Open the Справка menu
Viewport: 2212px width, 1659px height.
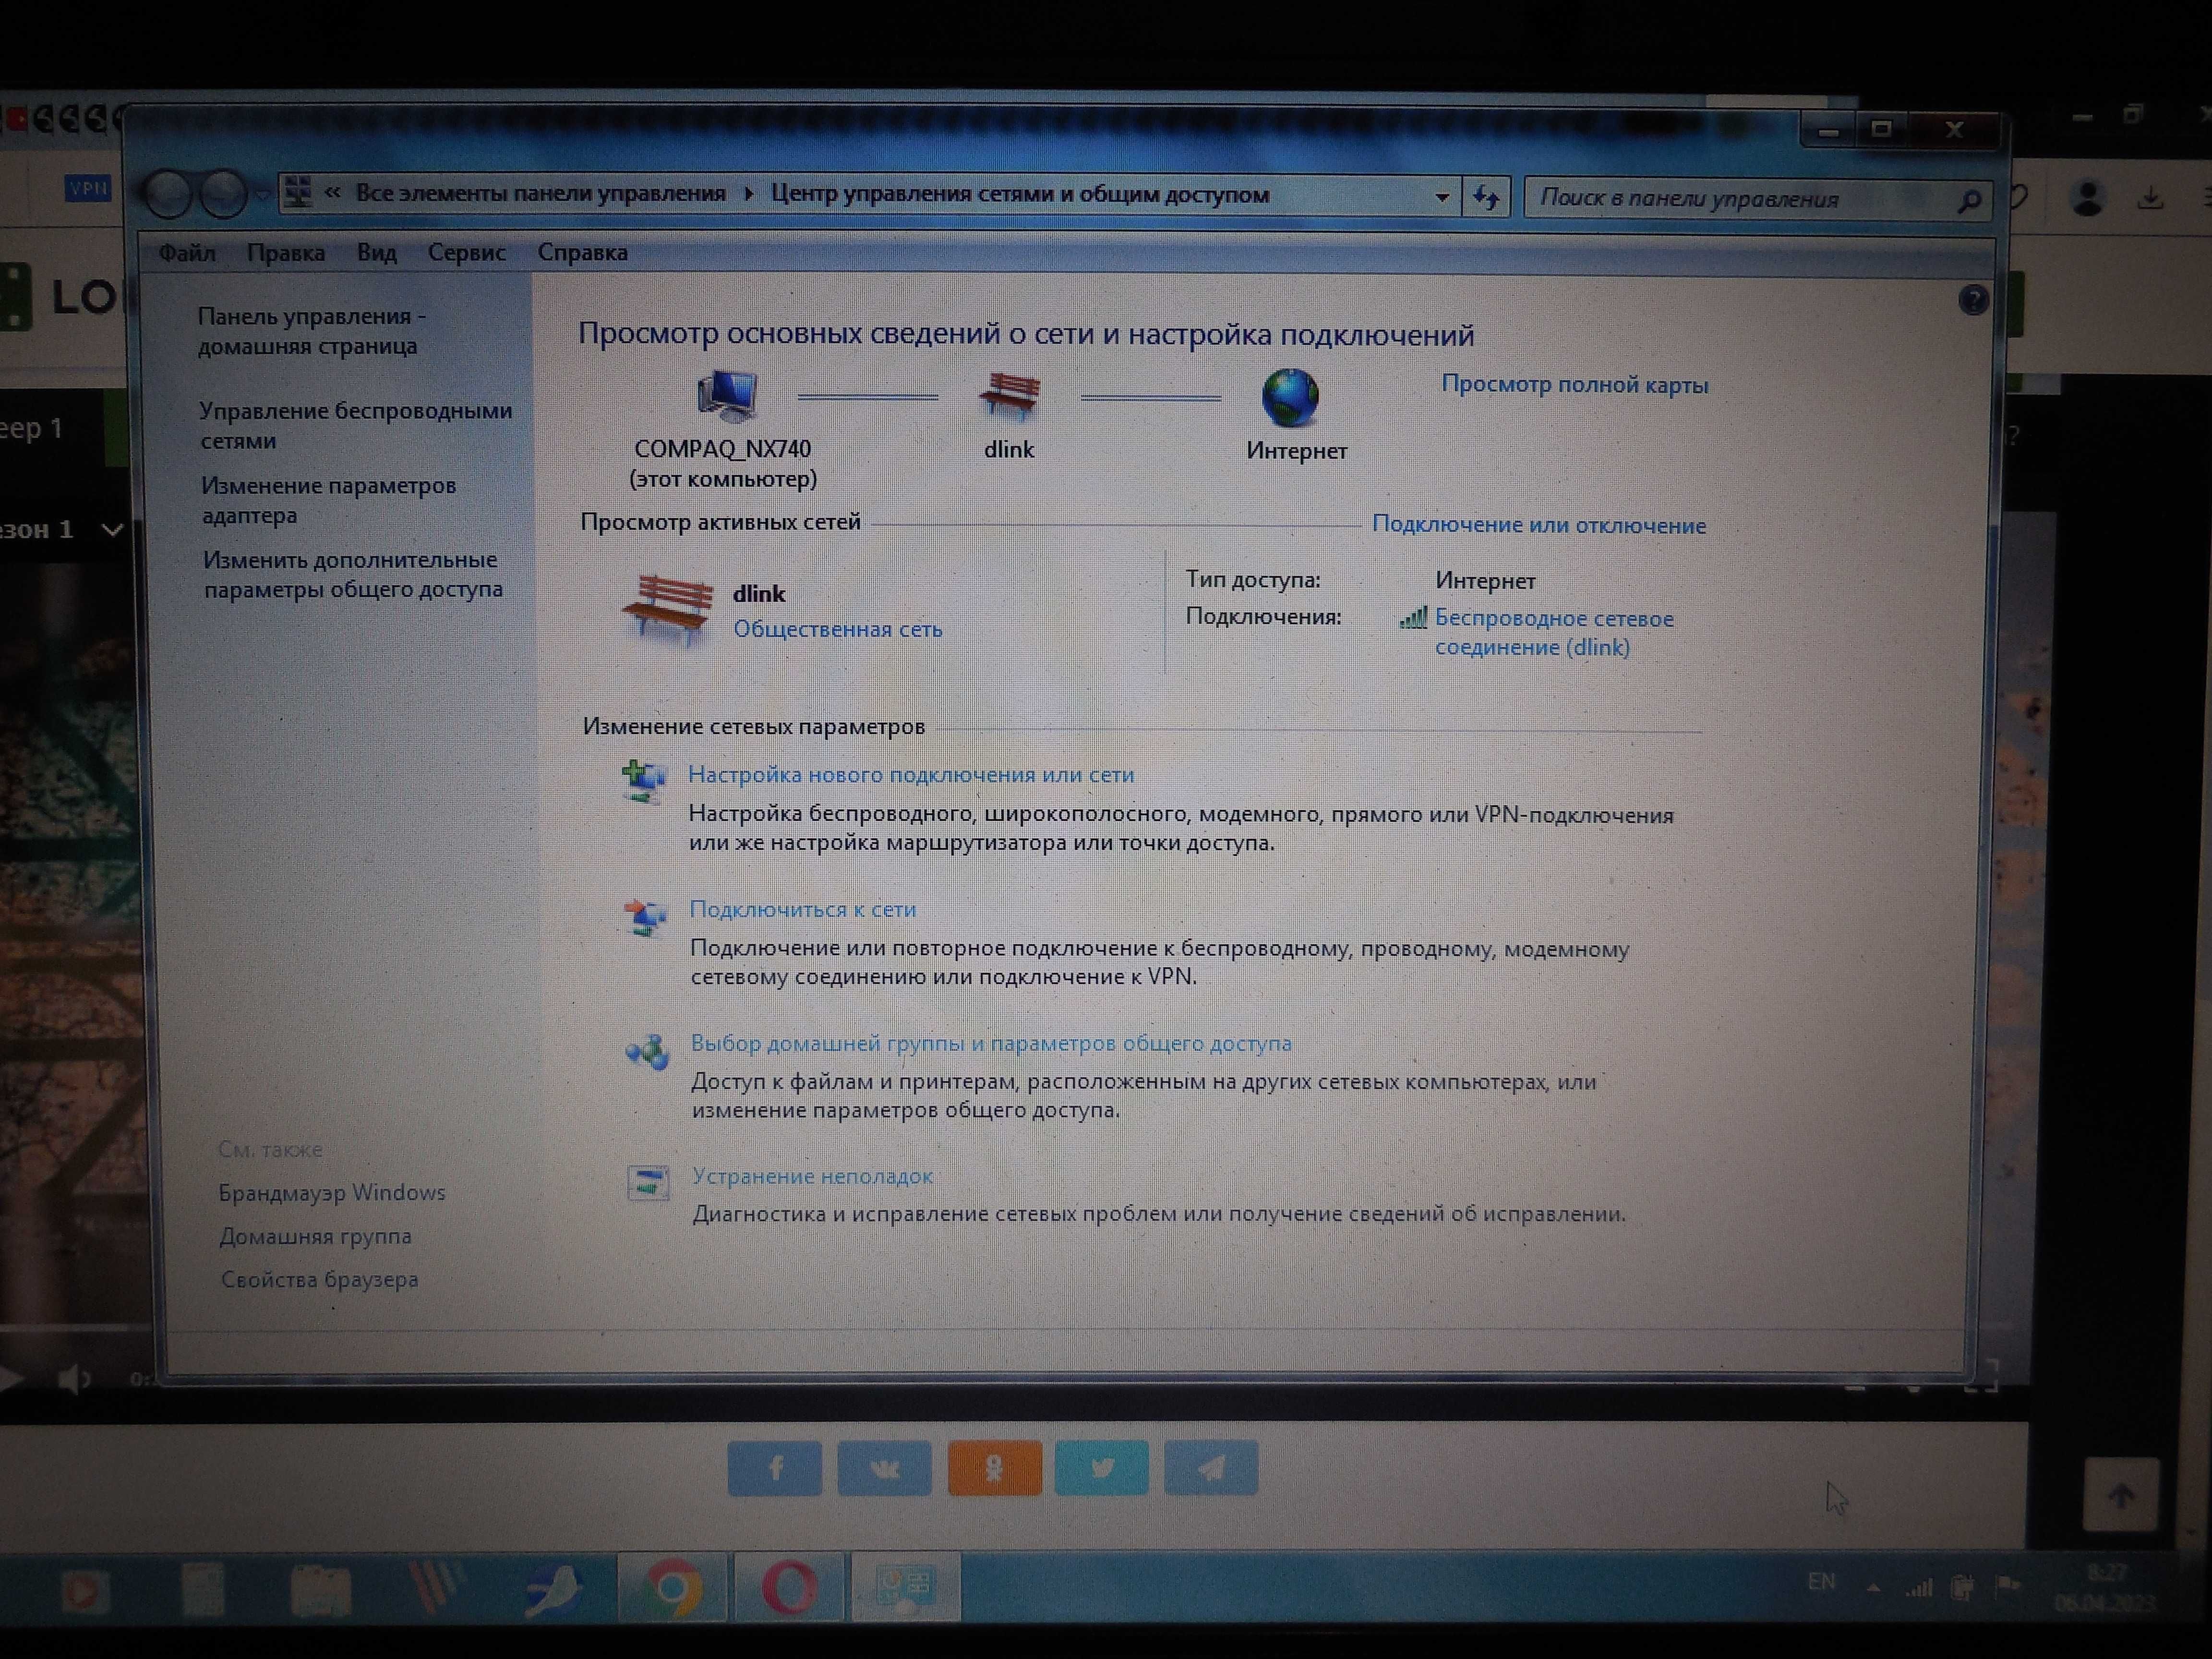(583, 252)
